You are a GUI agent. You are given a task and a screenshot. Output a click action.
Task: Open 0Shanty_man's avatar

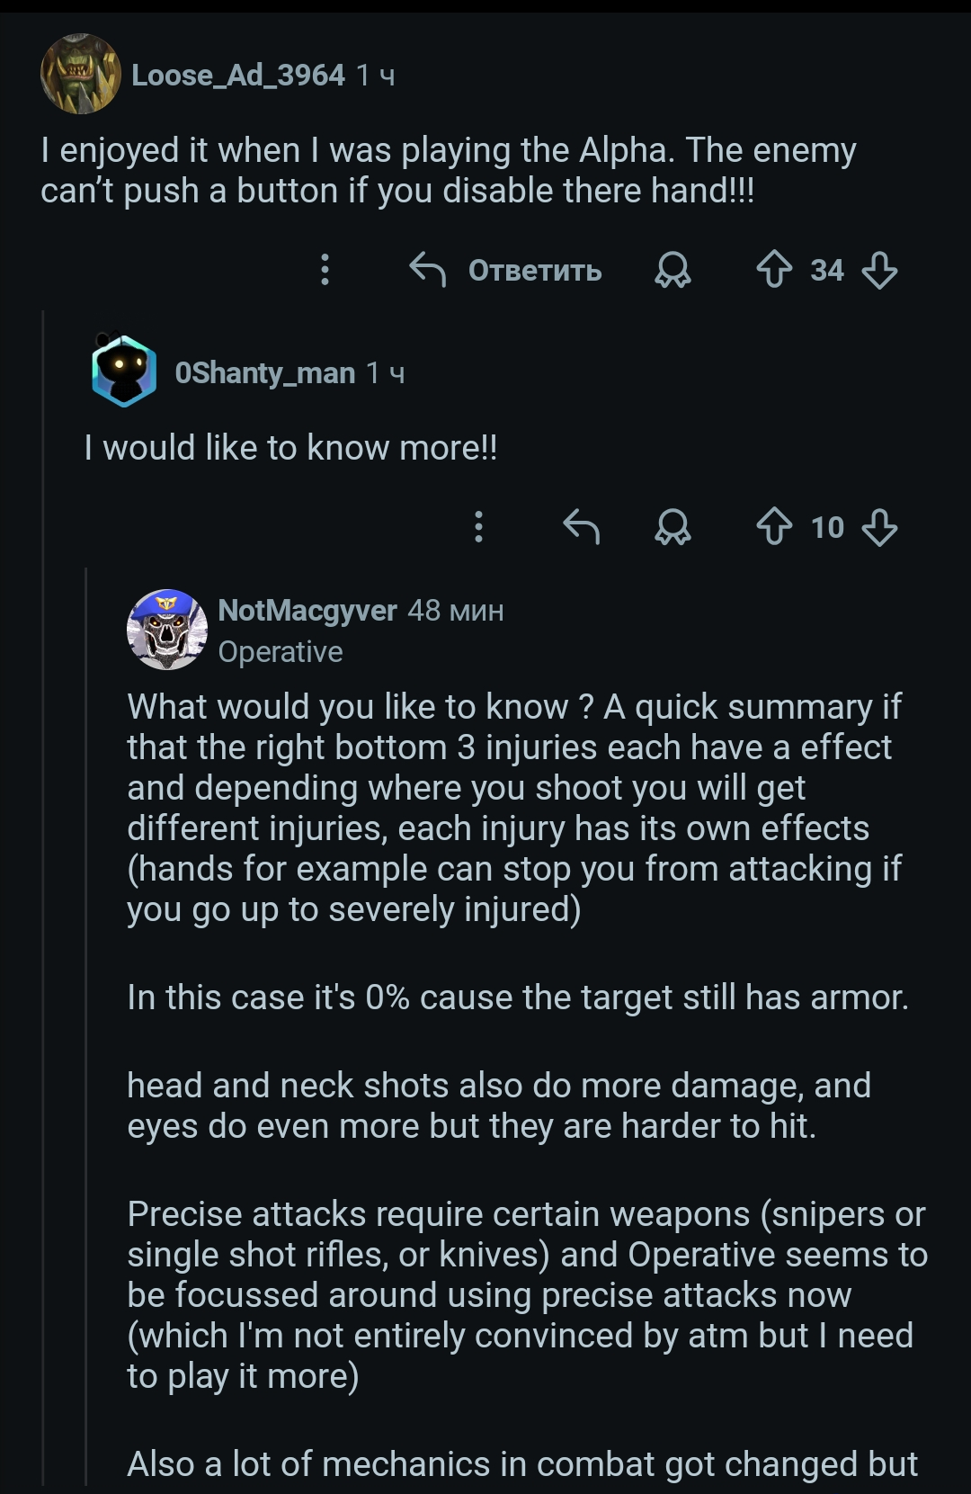click(124, 371)
